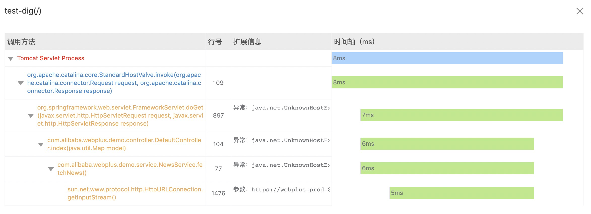Click the 参数 URL in the getInputStream row
Image resolution: width=591 pixels, height=214 pixels.
pos(290,190)
